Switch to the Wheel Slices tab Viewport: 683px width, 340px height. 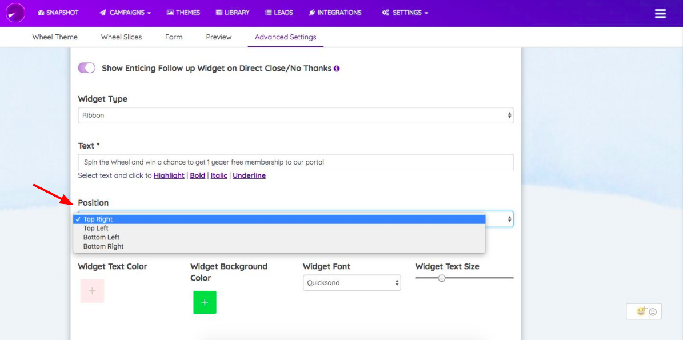[x=122, y=37]
